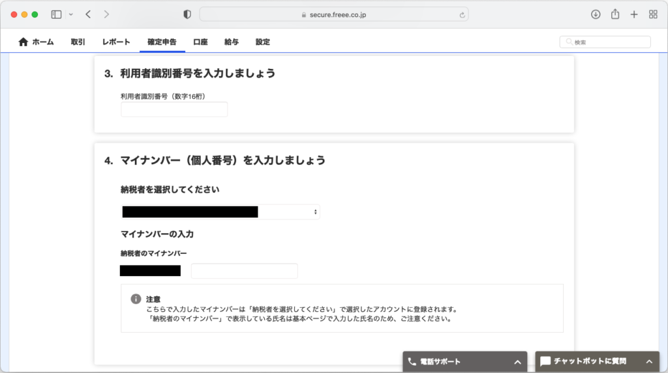Image resolution: width=668 pixels, height=373 pixels.
Task: Click the chat bubble icon
Action: 545,361
